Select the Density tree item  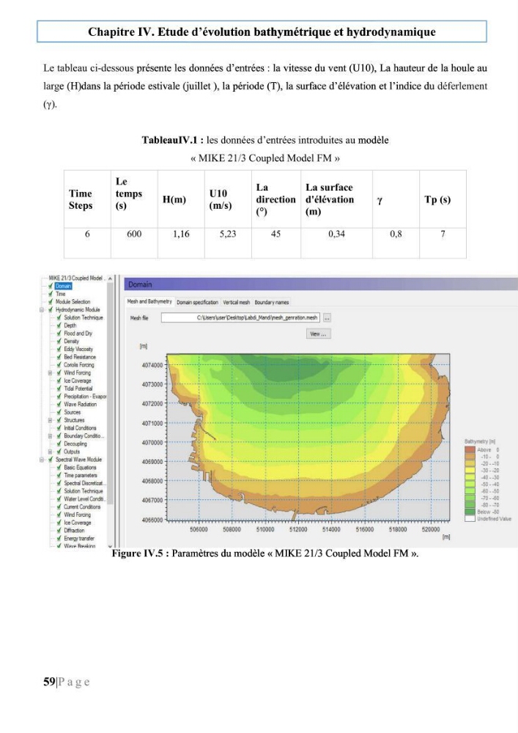tap(72, 342)
